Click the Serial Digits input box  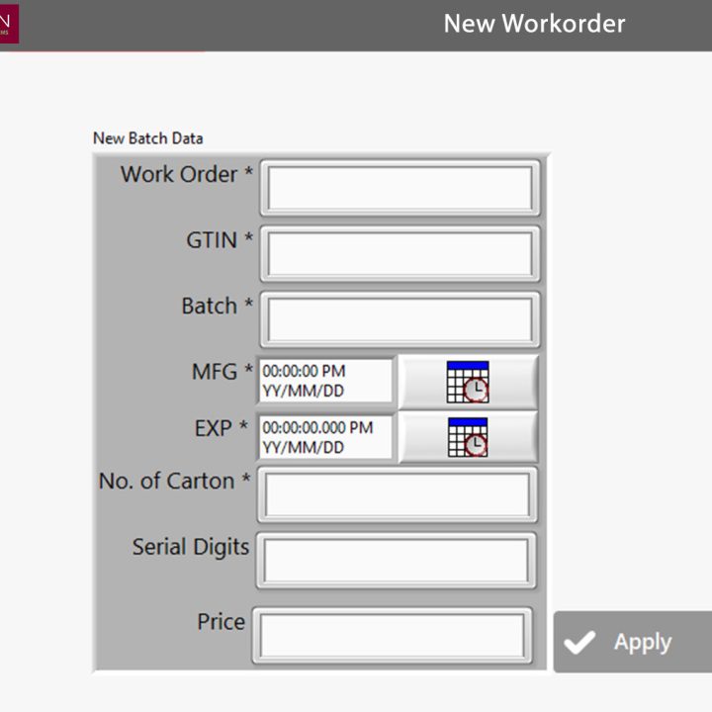click(x=396, y=561)
